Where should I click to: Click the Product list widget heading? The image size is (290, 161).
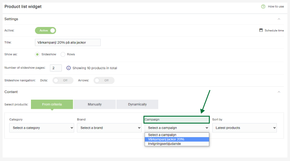[23, 7]
